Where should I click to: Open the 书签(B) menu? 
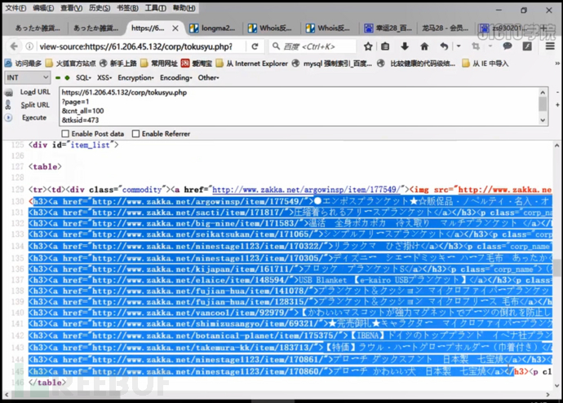point(127,8)
